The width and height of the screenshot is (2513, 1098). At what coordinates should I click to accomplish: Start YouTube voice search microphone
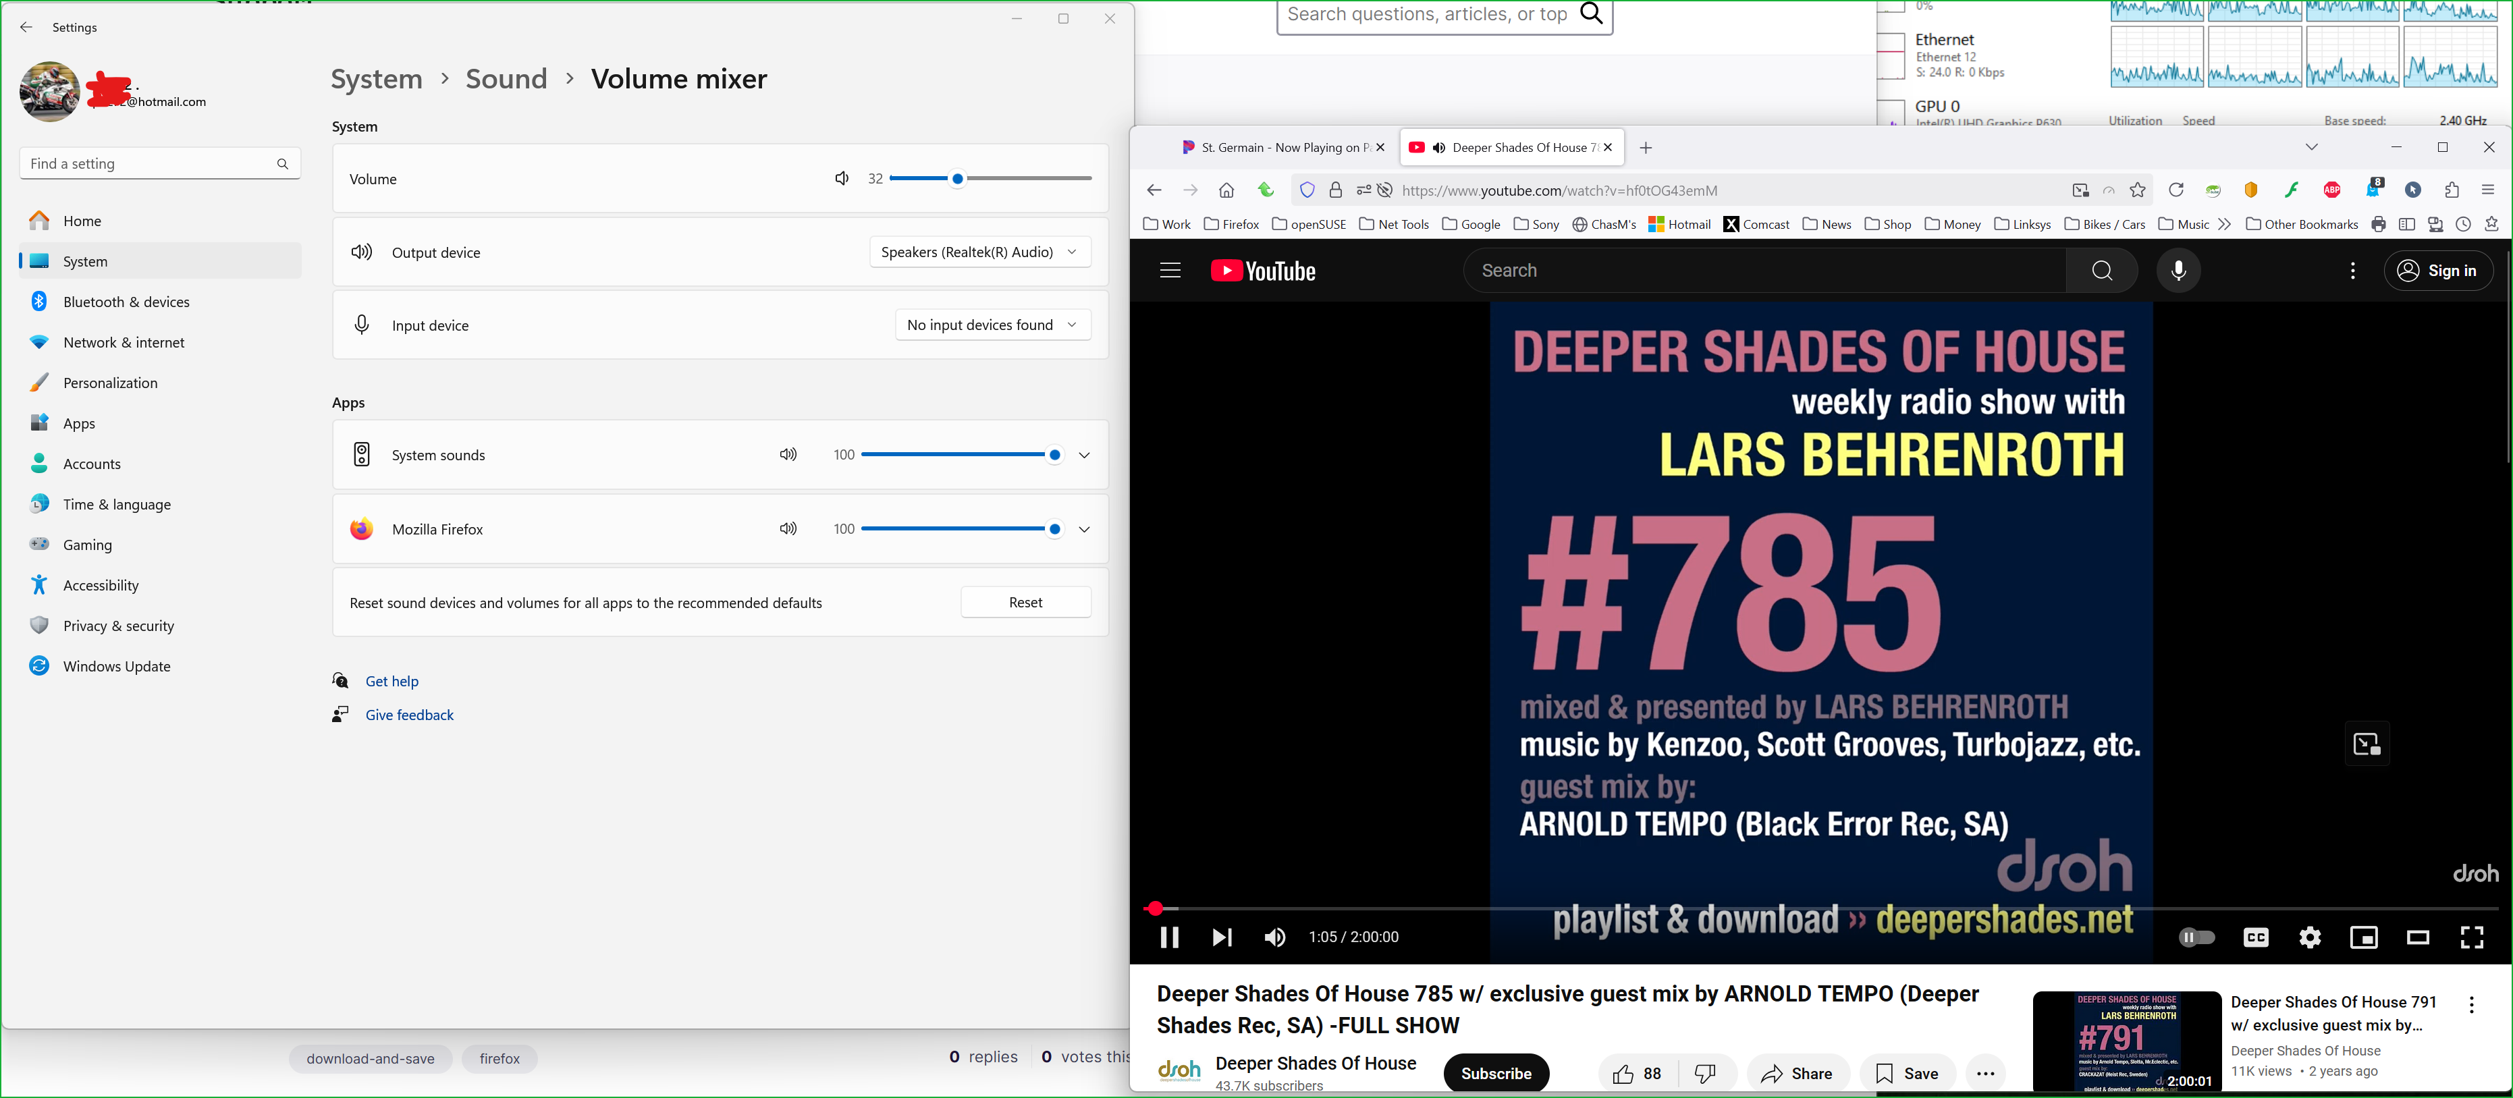tap(2178, 270)
